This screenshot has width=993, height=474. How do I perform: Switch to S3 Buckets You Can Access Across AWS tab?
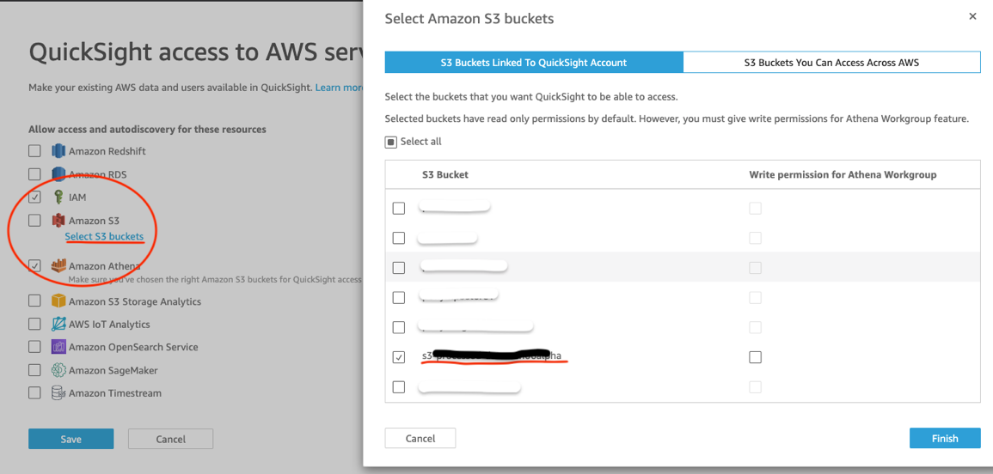coord(831,63)
